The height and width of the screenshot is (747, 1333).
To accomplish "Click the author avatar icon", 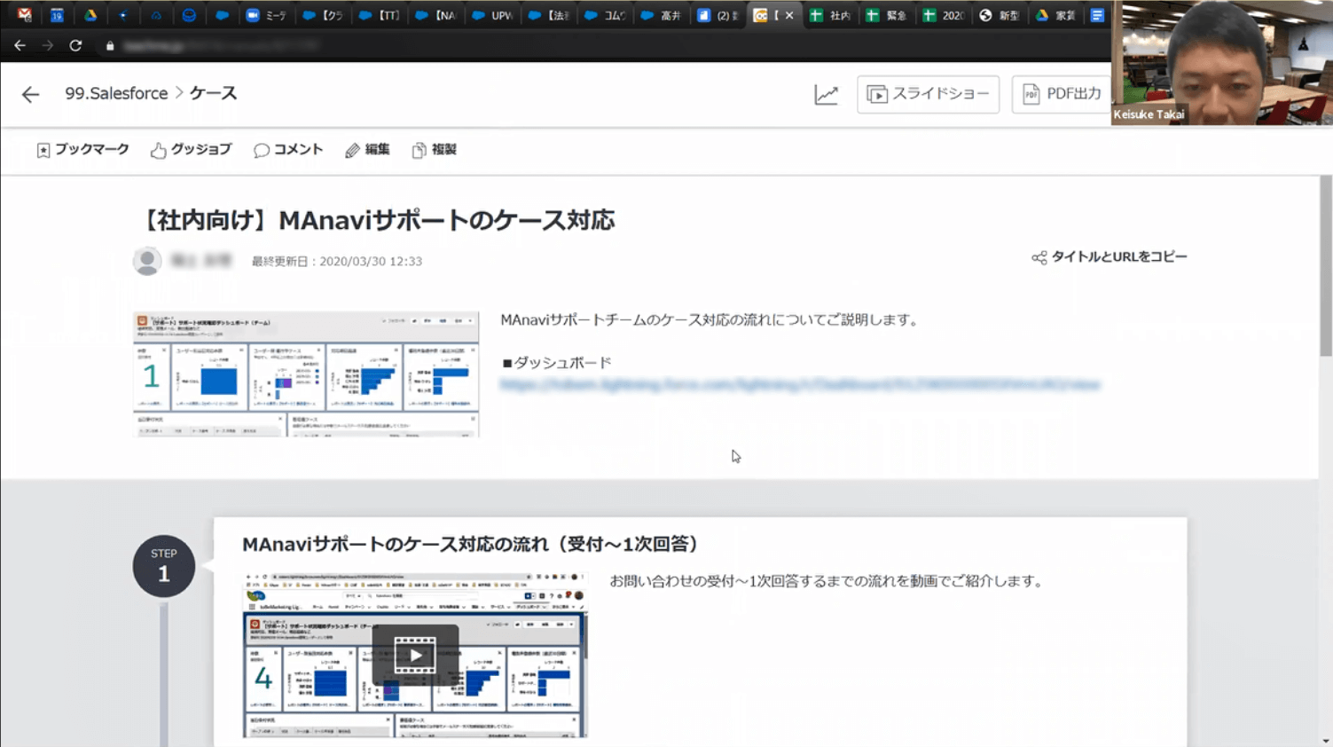I will point(147,261).
